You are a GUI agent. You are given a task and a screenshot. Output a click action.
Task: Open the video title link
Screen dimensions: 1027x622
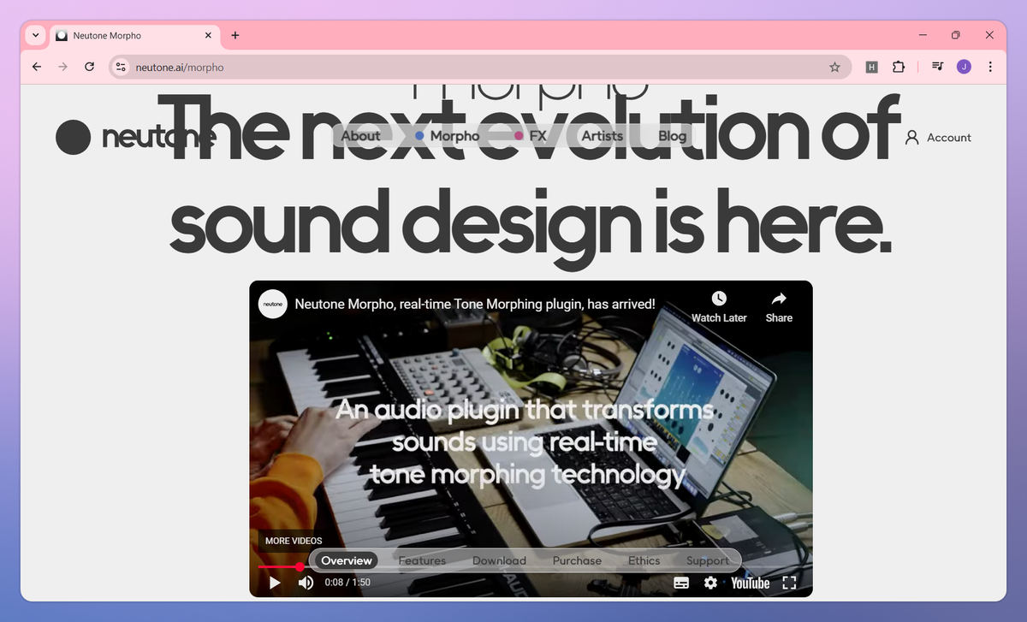pos(475,304)
